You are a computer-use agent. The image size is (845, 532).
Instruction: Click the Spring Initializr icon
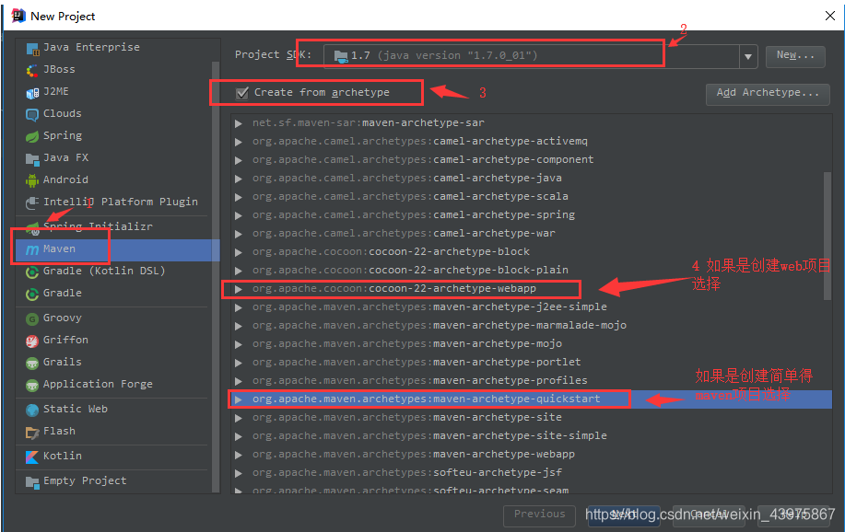click(x=32, y=227)
